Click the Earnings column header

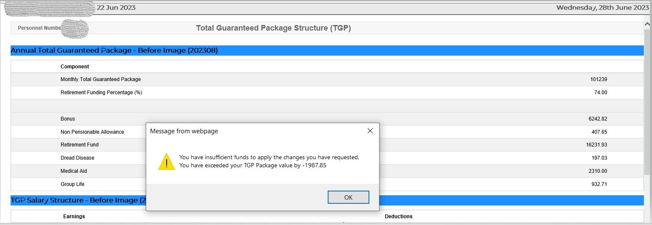pos(74,217)
